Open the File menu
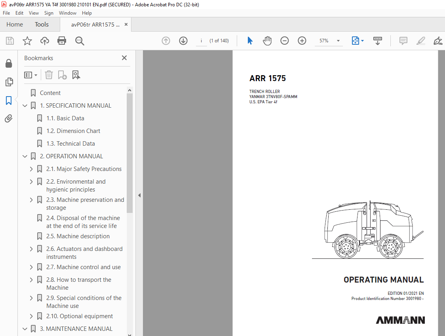 tap(6, 13)
